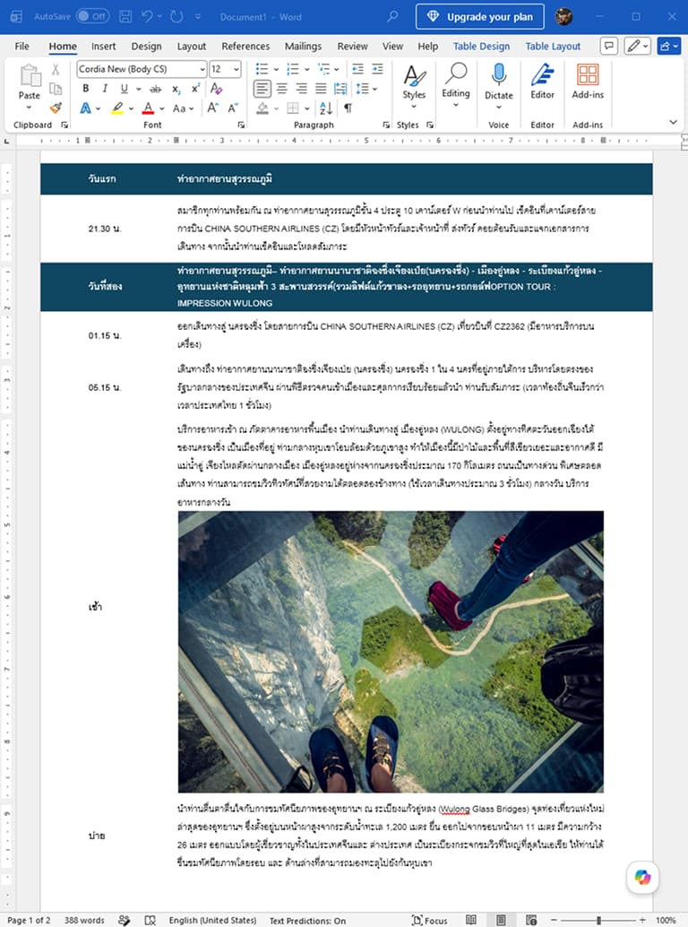Image resolution: width=688 pixels, height=927 pixels.
Task: Redo the last action
Action: [176, 16]
